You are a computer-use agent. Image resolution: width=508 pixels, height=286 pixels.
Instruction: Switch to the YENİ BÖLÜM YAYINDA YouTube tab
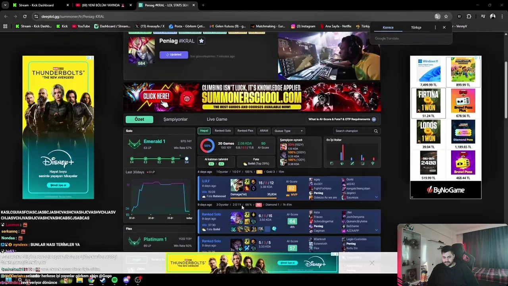pos(103,5)
